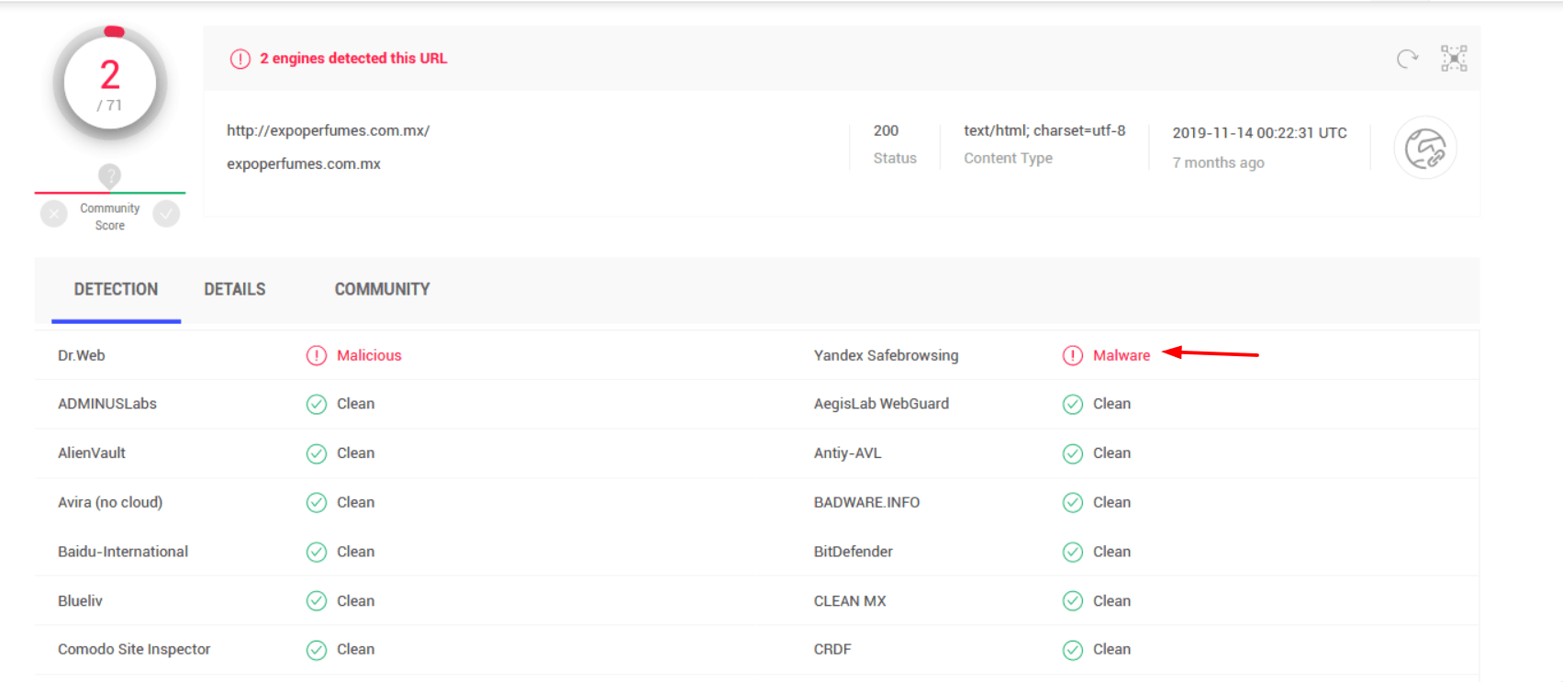The width and height of the screenshot is (1563, 682).
Task: Click Antiy-AVL clean checkmark icon
Action: (x=1073, y=453)
